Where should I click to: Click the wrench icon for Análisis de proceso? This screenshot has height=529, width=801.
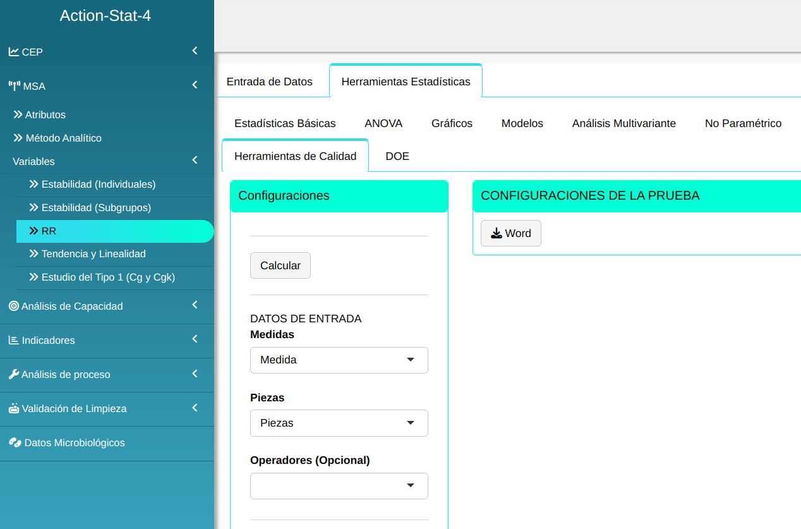click(13, 374)
